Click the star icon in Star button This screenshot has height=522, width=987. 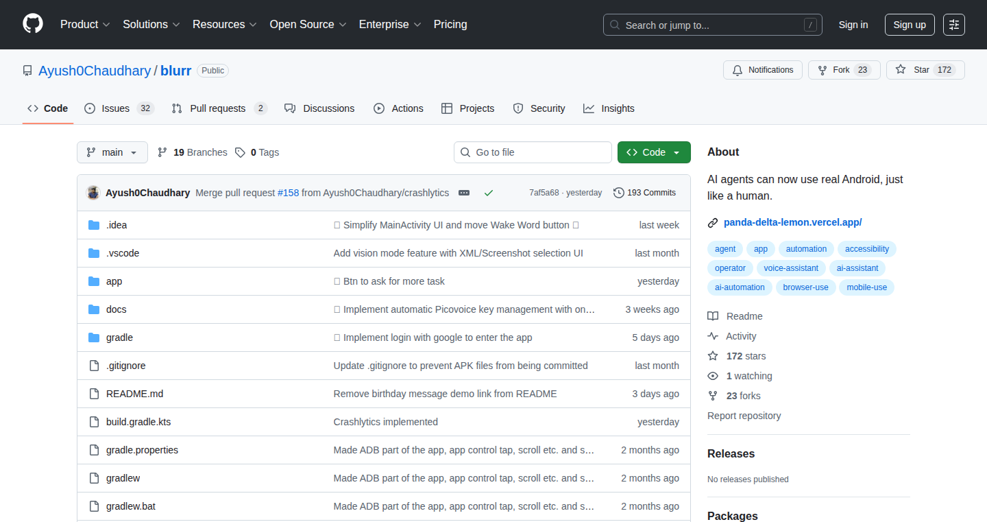click(x=901, y=70)
